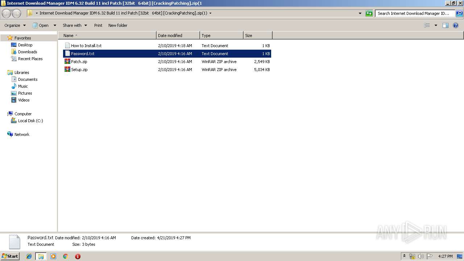Open the Open button dropdown arrow
This screenshot has width=464, height=261.
(x=55, y=25)
